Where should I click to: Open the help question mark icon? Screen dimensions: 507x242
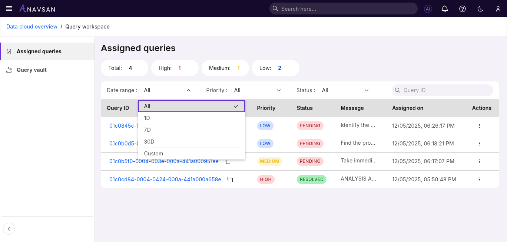(463, 9)
